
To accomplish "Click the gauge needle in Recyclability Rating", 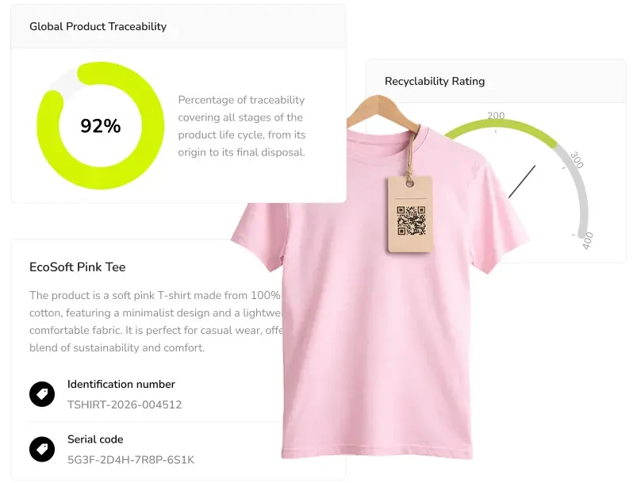I will (522, 182).
